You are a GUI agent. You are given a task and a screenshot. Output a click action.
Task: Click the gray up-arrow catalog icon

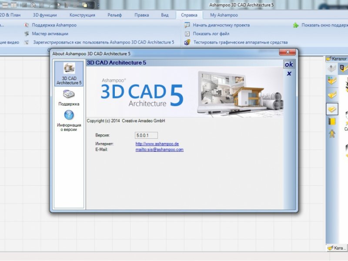(x=332, y=68)
